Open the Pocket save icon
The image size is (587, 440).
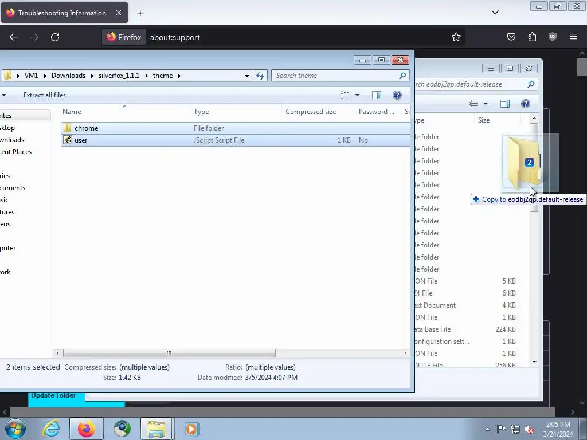tap(511, 37)
